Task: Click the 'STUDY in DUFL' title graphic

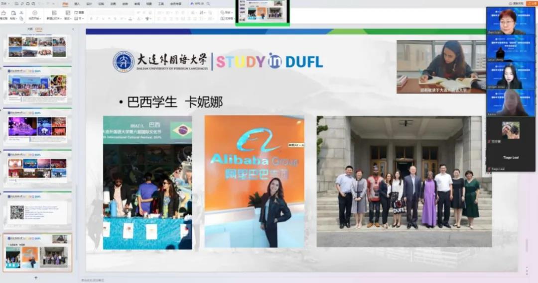Action: click(269, 61)
